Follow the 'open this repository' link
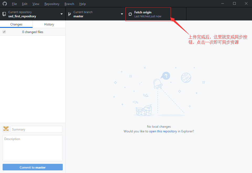 click(x=163, y=131)
